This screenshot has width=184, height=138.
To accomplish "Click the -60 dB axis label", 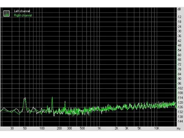I will (x=179, y=55).
